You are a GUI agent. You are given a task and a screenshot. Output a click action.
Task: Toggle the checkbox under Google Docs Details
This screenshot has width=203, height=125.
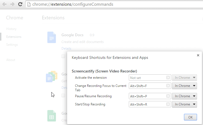[63, 56]
